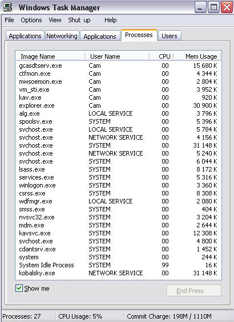234x322 pixels.
Task: Open the Help menu
Action: click(110, 20)
